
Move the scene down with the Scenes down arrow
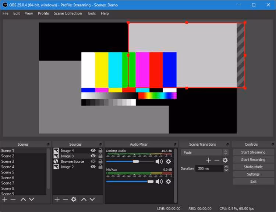(32, 200)
